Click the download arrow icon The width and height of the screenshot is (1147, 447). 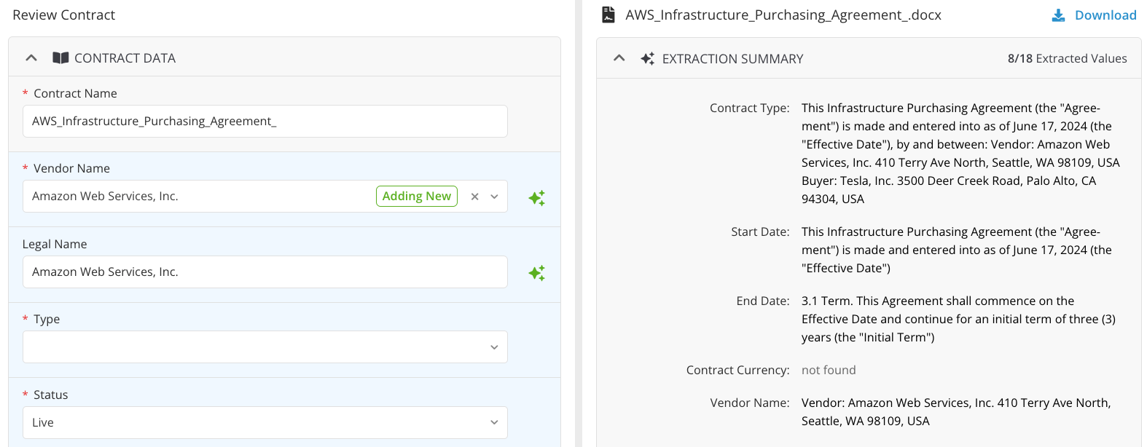click(x=1059, y=15)
